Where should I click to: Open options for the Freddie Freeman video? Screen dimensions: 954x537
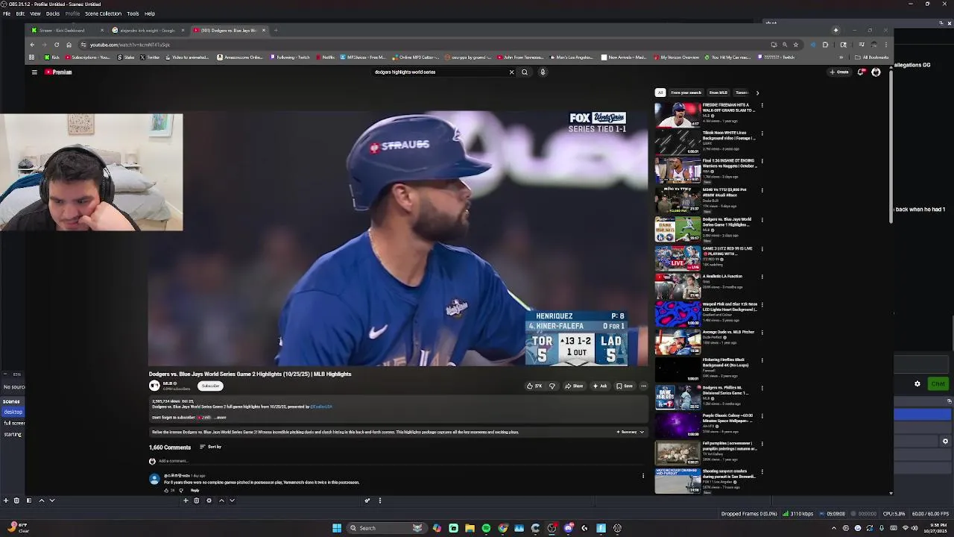[762, 105]
